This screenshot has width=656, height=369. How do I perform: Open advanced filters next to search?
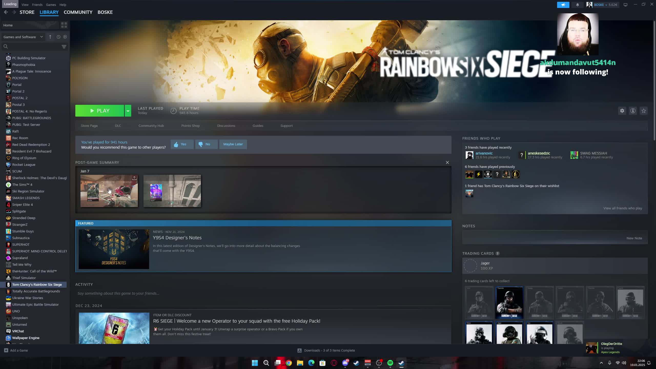[x=64, y=46]
